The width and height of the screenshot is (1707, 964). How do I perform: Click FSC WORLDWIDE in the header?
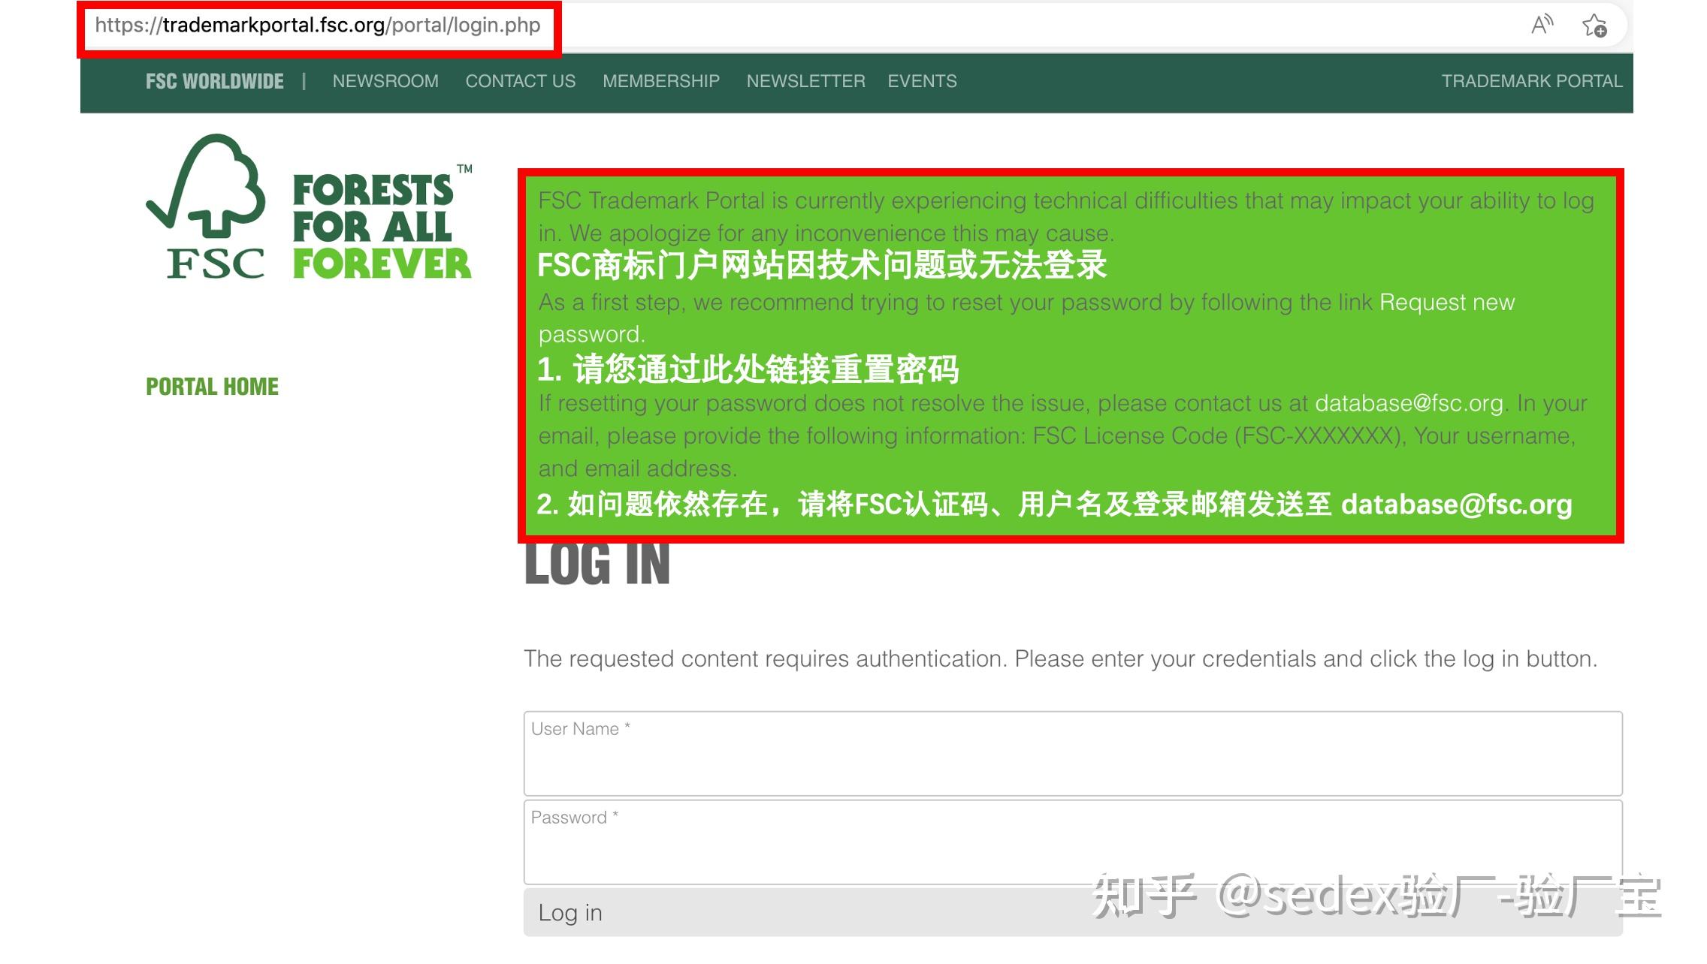point(214,81)
